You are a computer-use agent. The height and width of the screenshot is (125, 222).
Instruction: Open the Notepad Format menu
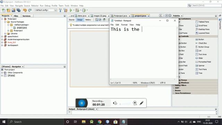pyautogui.click(x=124, y=25)
